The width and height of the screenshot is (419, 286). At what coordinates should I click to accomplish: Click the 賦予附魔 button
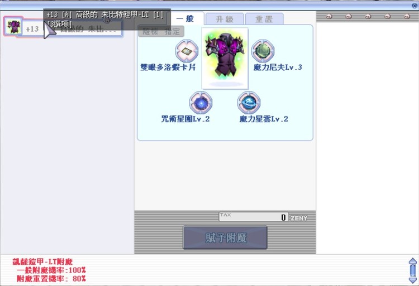(225, 237)
